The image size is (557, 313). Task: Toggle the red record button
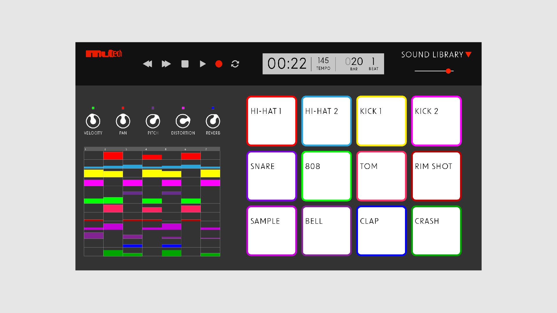tap(219, 64)
